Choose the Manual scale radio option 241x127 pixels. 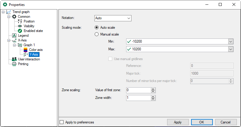tap(96, 34)
